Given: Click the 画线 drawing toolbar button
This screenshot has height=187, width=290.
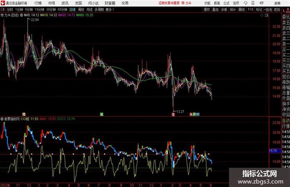Looking at the screenshot, I should [242, 10].
